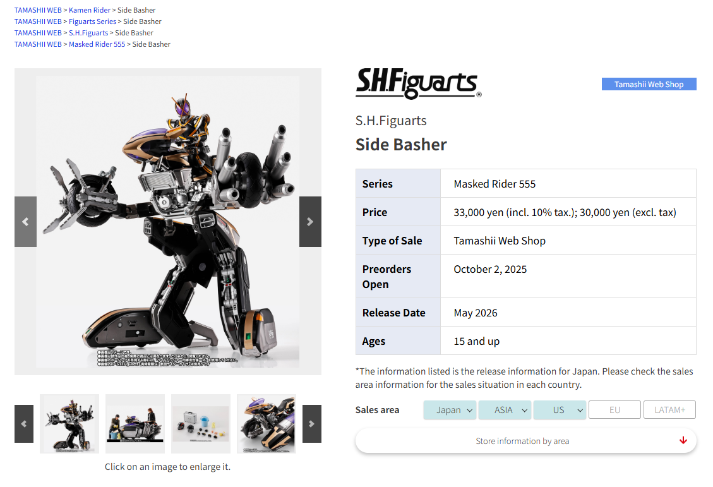
Task: Click the Tamashii Web Shop badge
Action: pyautogui.click(x=649, y=84)
